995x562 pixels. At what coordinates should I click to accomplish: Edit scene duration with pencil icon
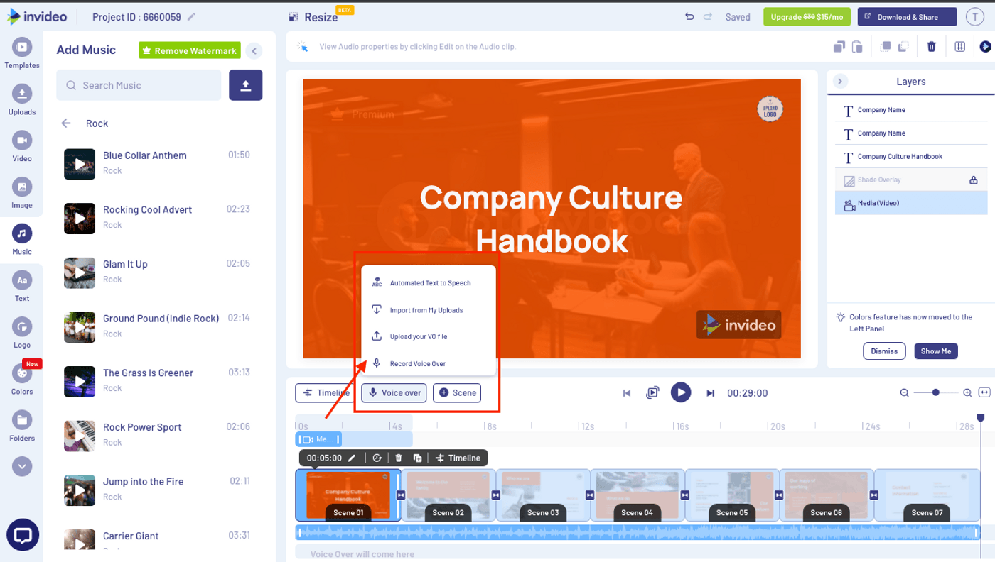click(x=352, y=458)
